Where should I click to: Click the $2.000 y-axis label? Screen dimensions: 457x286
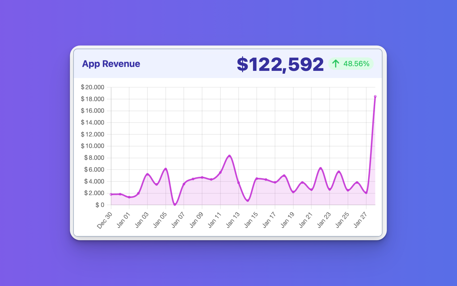click(x=94, y=193)
